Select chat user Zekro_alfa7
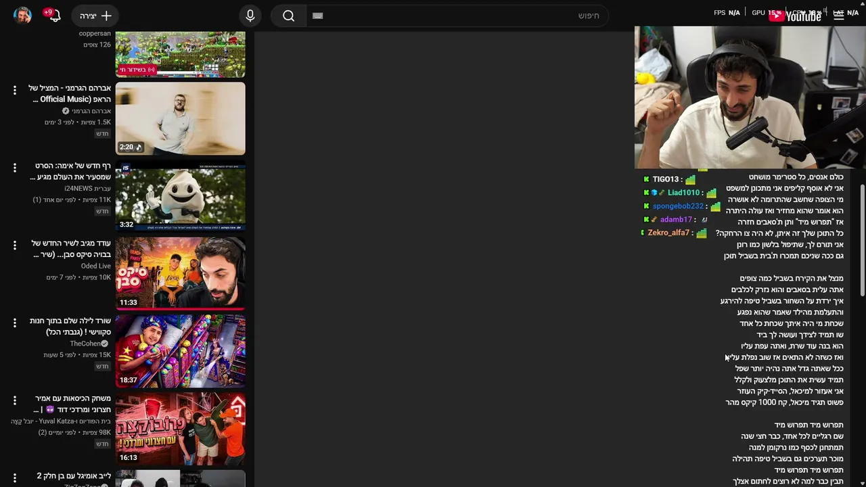The width and height of the screenshot is (866, 487). point(668,233)
